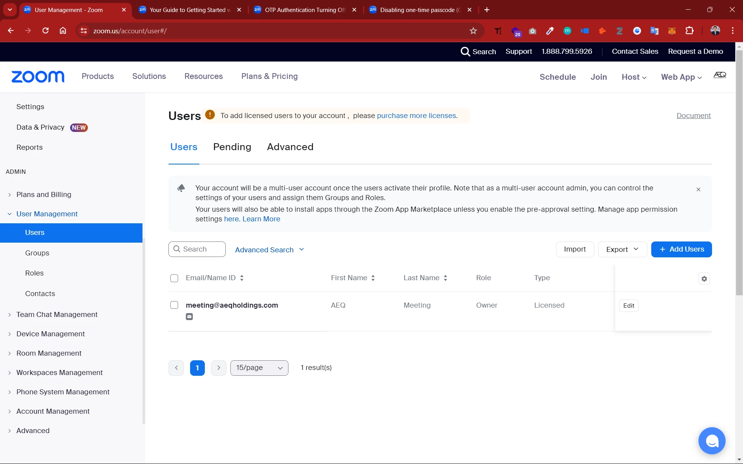Viewport: 743px width, 464px height.
Task: Go to browser home icon
Action: [63, 31]
